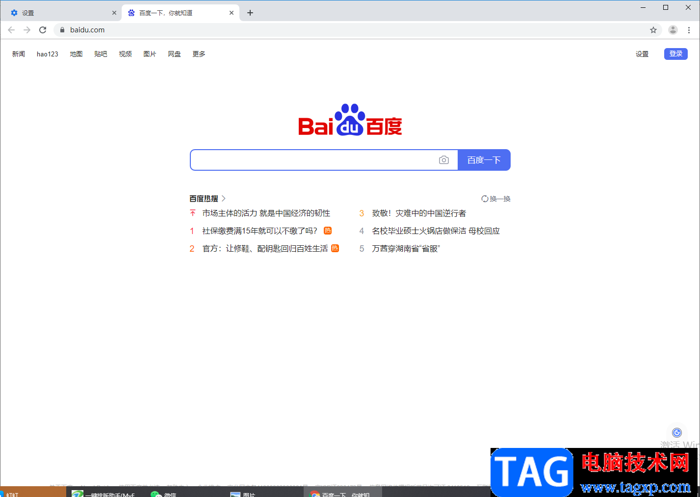Expand the 更多 navigation menu
Image resolution: width=700 pixels, height=497 pixels.
(x=199, y=54)
